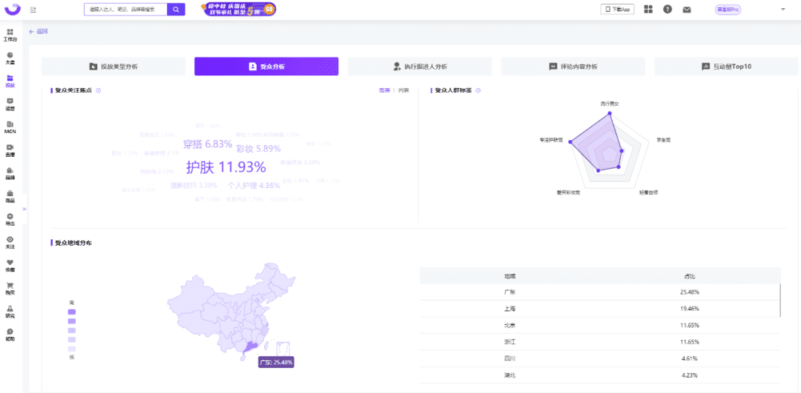Switch to 图表 chart view
Image resolution: width=801 pixels, height=393 pixels.
pyautogui.click(x=384, y=90)
